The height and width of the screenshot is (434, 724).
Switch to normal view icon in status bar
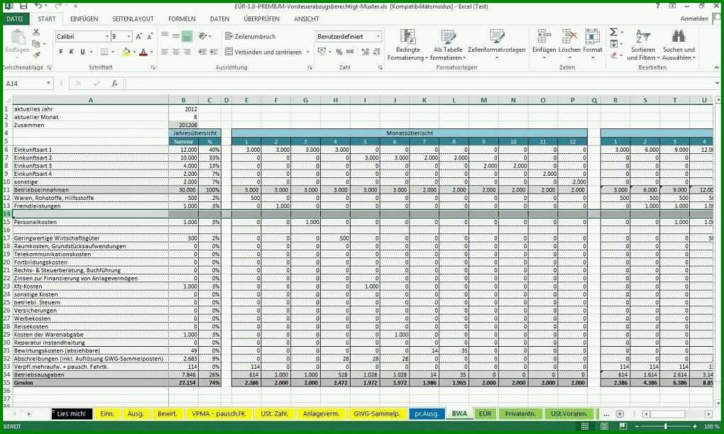click(585, 426)
